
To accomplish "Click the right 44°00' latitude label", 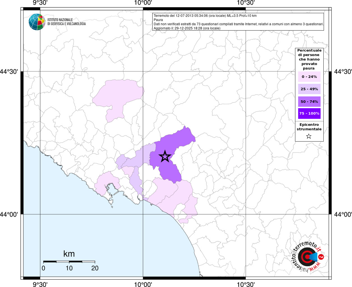I will [x=343, y=214].
